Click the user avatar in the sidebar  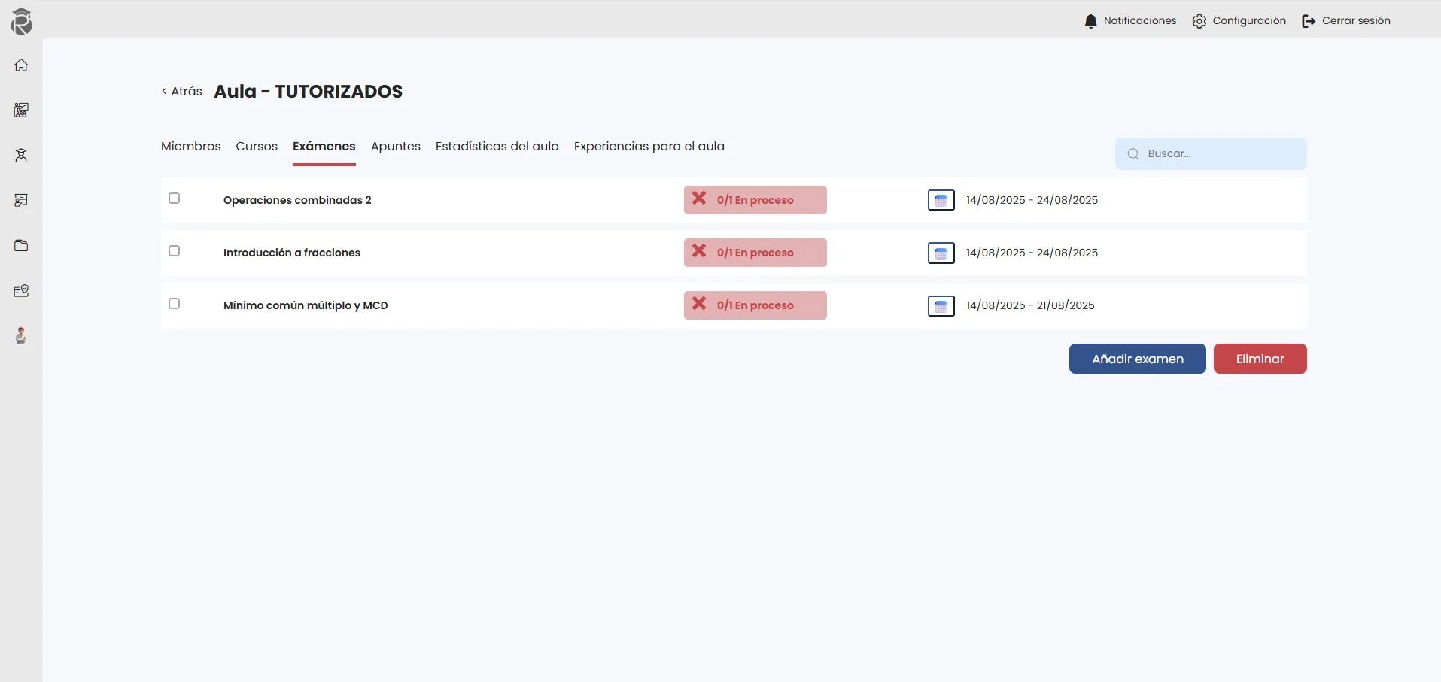(x=21, y=336)
